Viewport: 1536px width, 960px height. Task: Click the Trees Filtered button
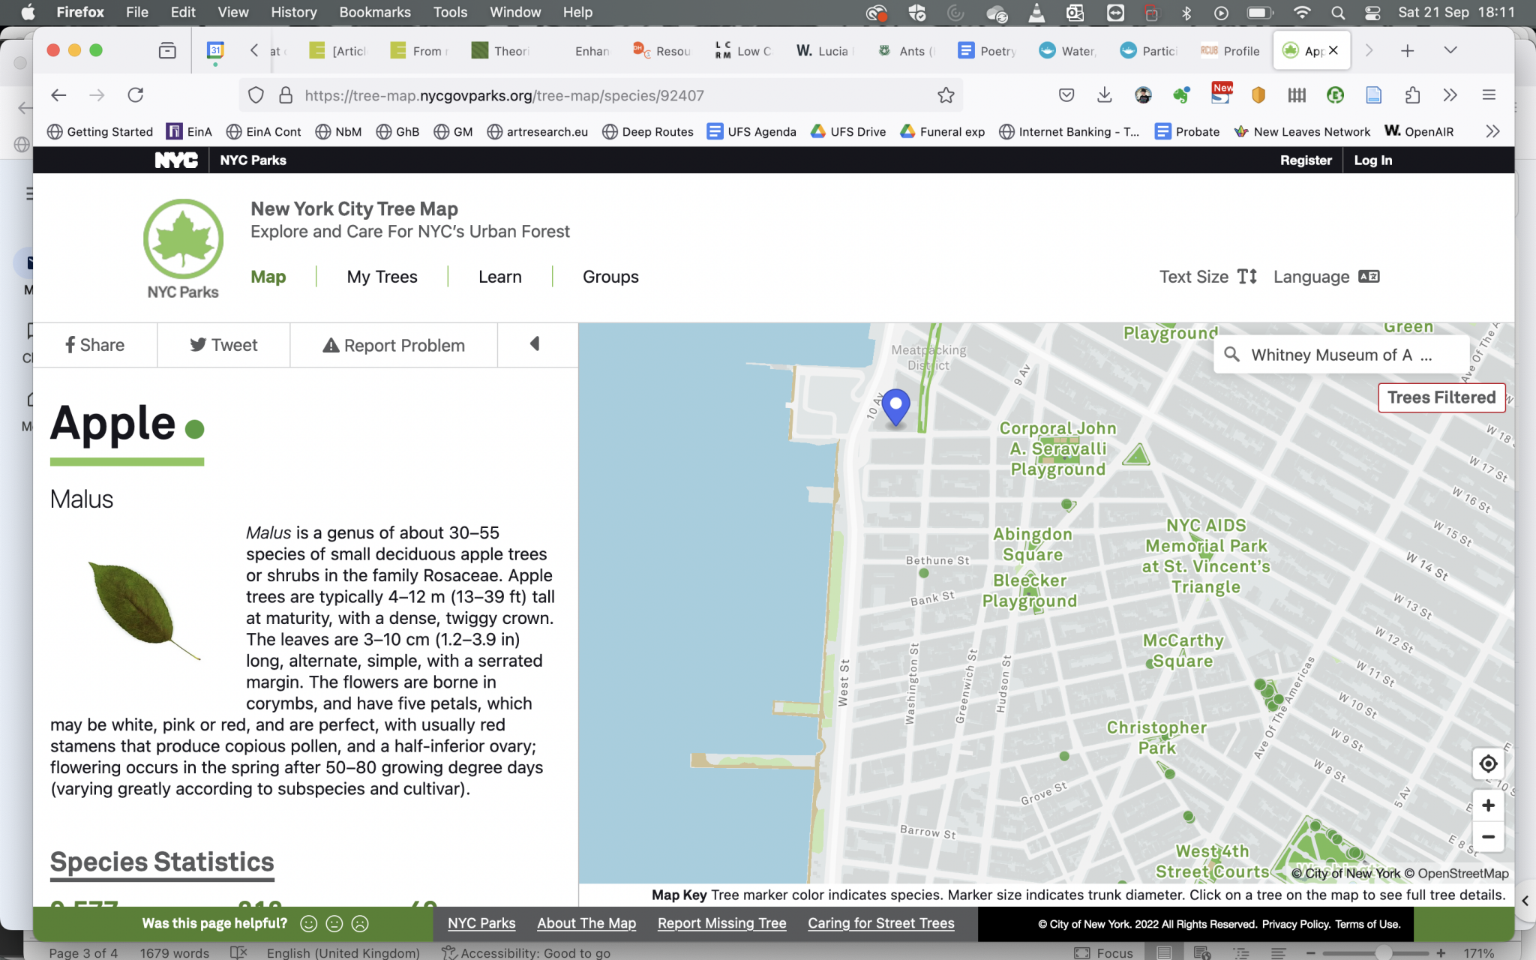point(1441,397)
